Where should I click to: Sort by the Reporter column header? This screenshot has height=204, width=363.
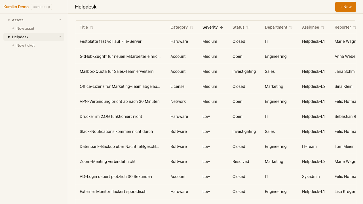pos(345,27)
